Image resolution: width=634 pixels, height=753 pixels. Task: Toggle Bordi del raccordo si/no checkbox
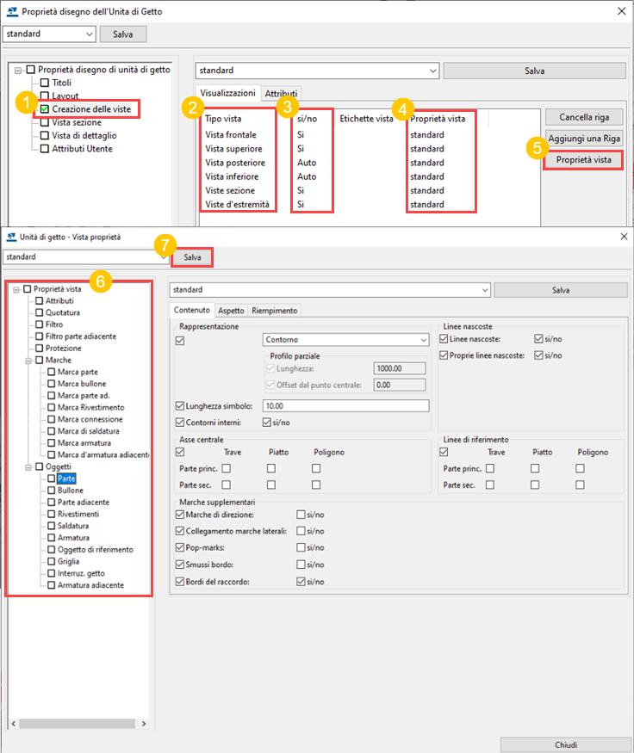click(x=301, y=582)
